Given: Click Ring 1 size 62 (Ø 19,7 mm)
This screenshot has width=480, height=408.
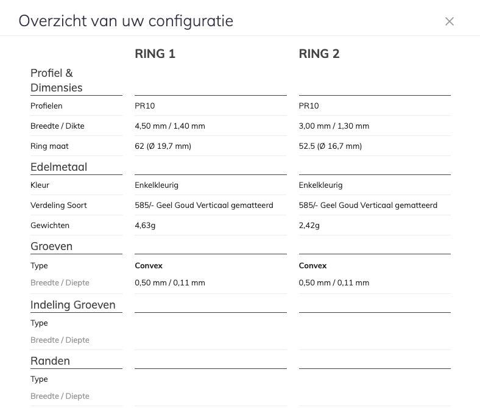Looking at the screenshot, I should point(163,146).
